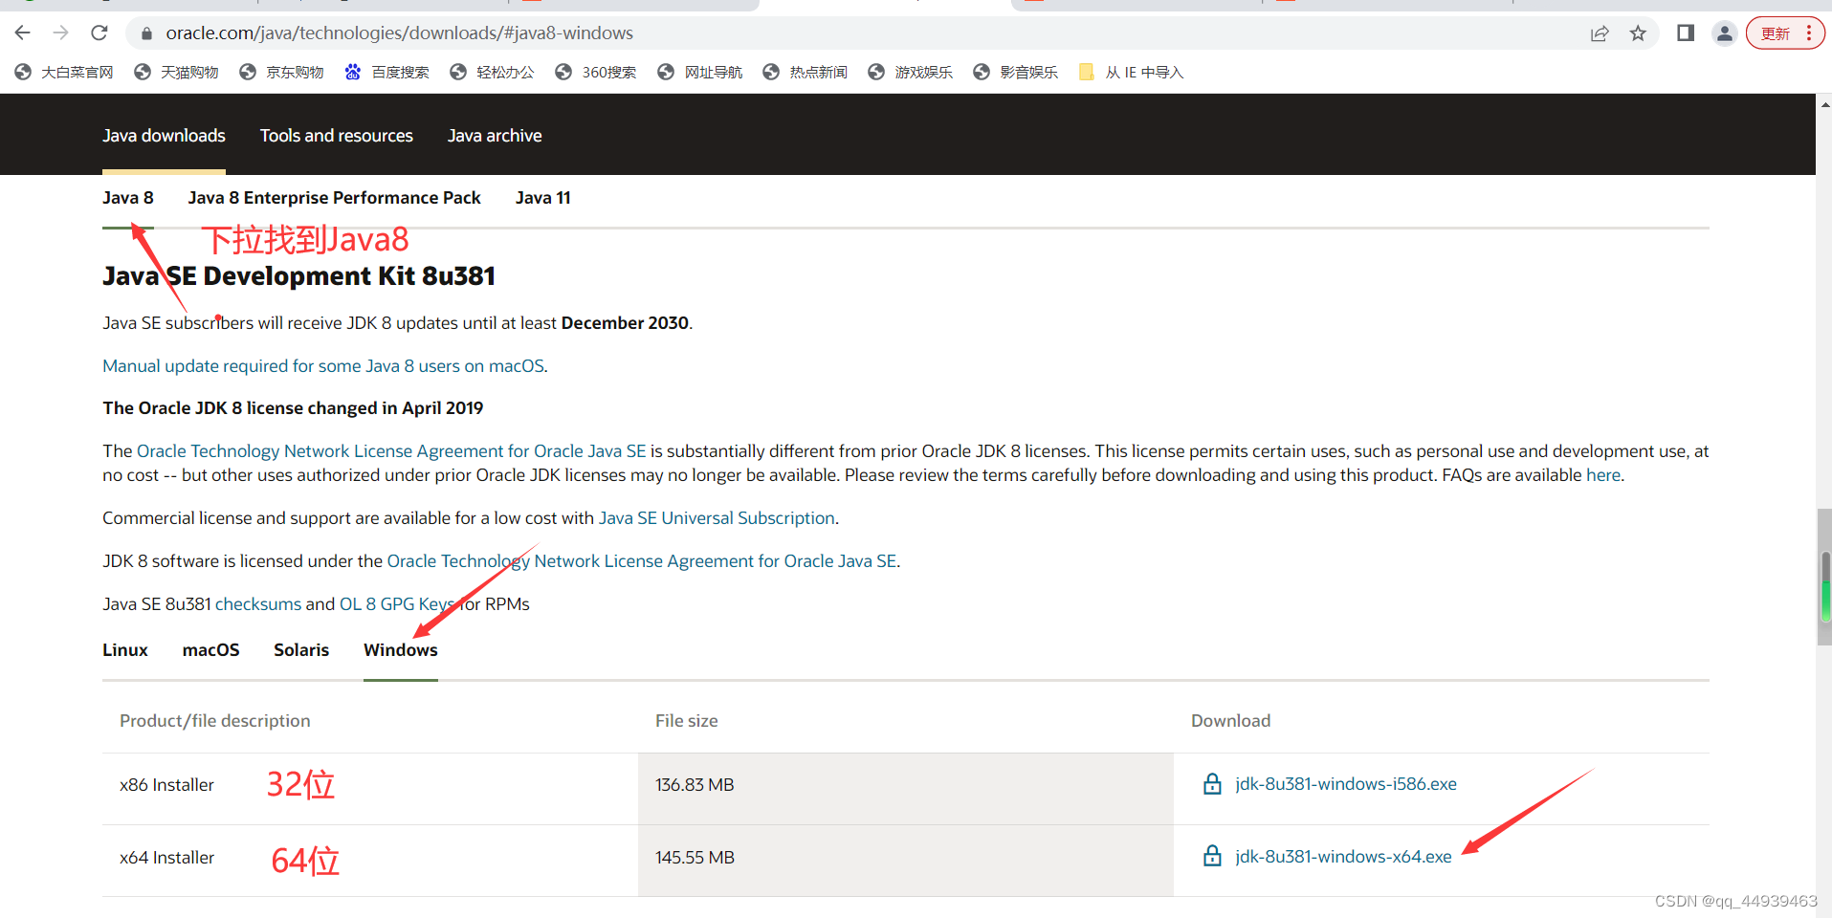Open 热点新闻 bookmark
This screenshot has width=1832, height=918.
click(806, 73)
